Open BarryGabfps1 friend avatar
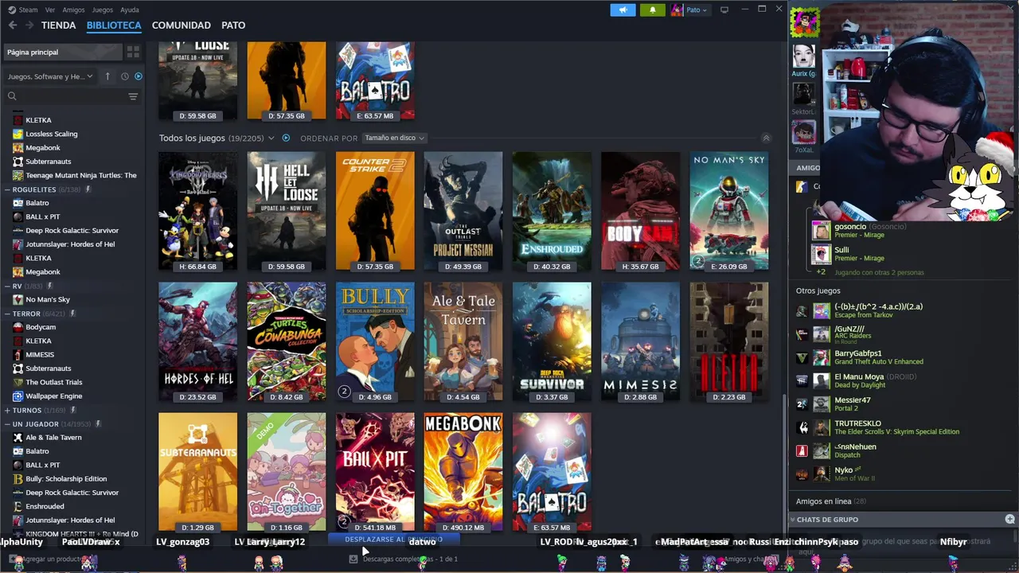The image size is (1019, 573). click(821, 357)
